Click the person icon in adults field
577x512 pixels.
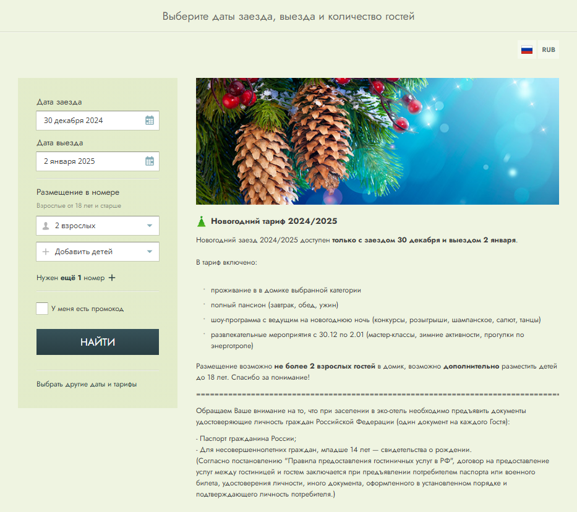pyautogui.click(x=46, y=226)
